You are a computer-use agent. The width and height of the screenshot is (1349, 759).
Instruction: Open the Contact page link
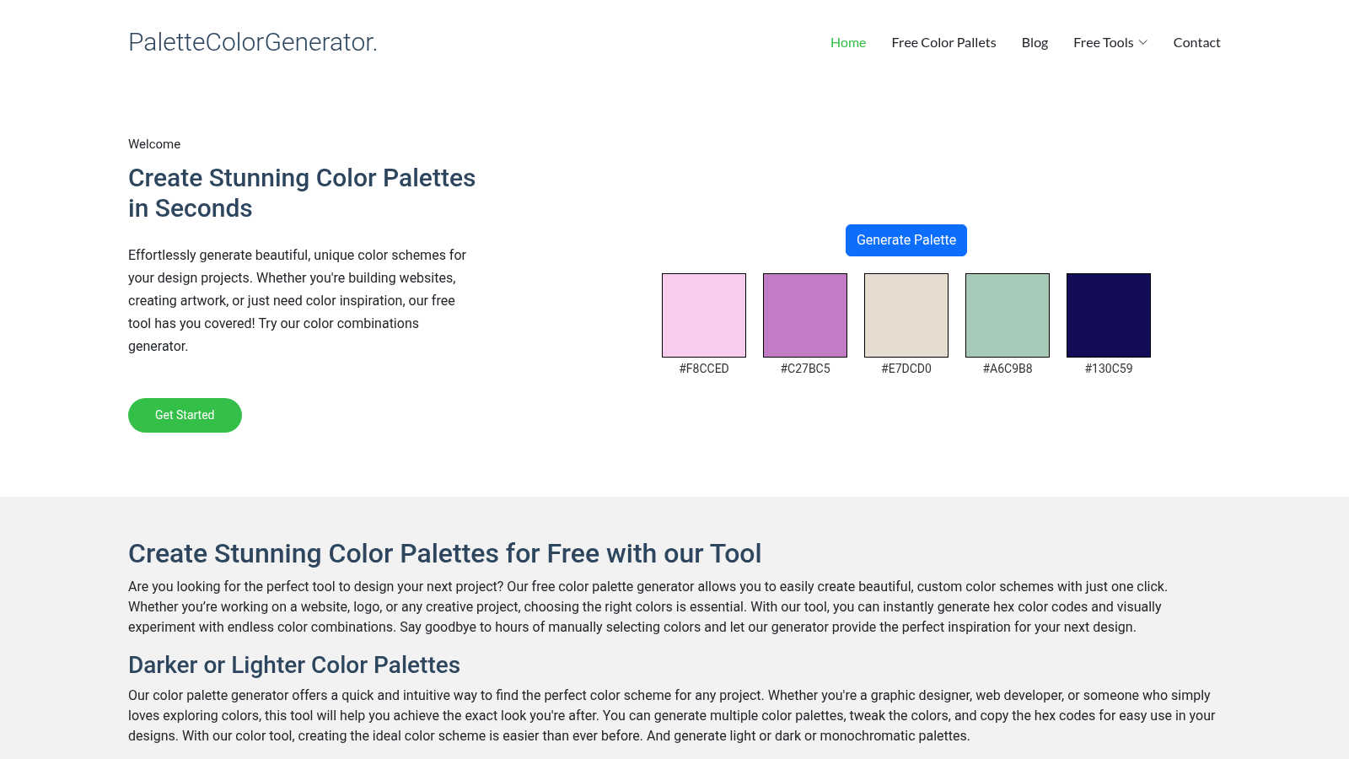click(x=1196, y=42)
